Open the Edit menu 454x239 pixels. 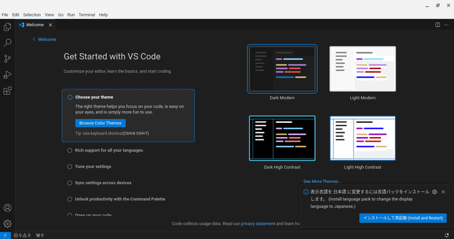pos(16,15)
